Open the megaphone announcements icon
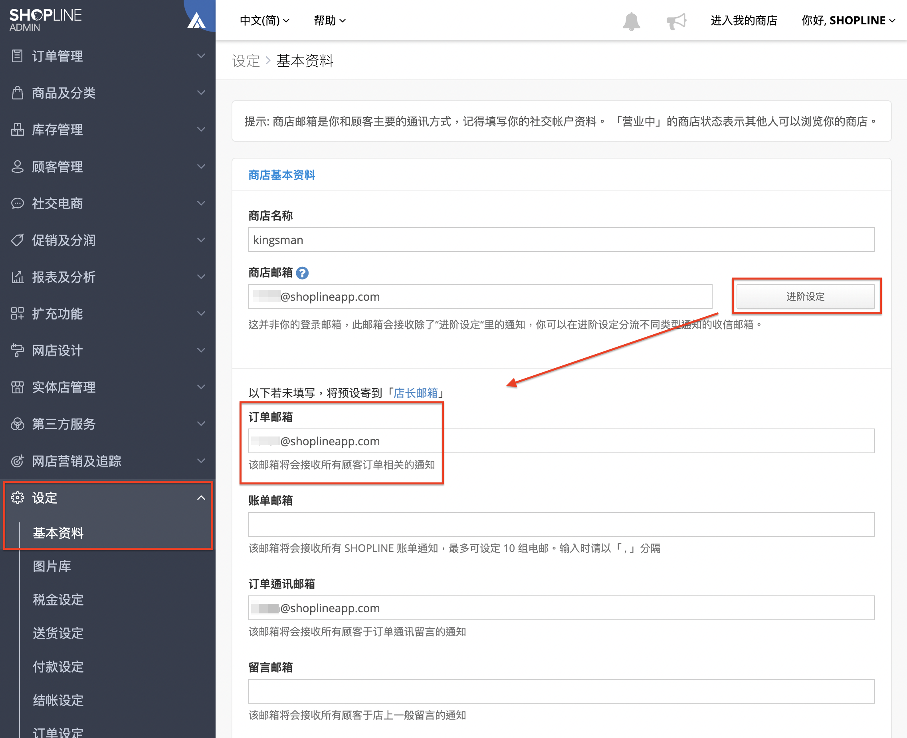 [676, 21]
